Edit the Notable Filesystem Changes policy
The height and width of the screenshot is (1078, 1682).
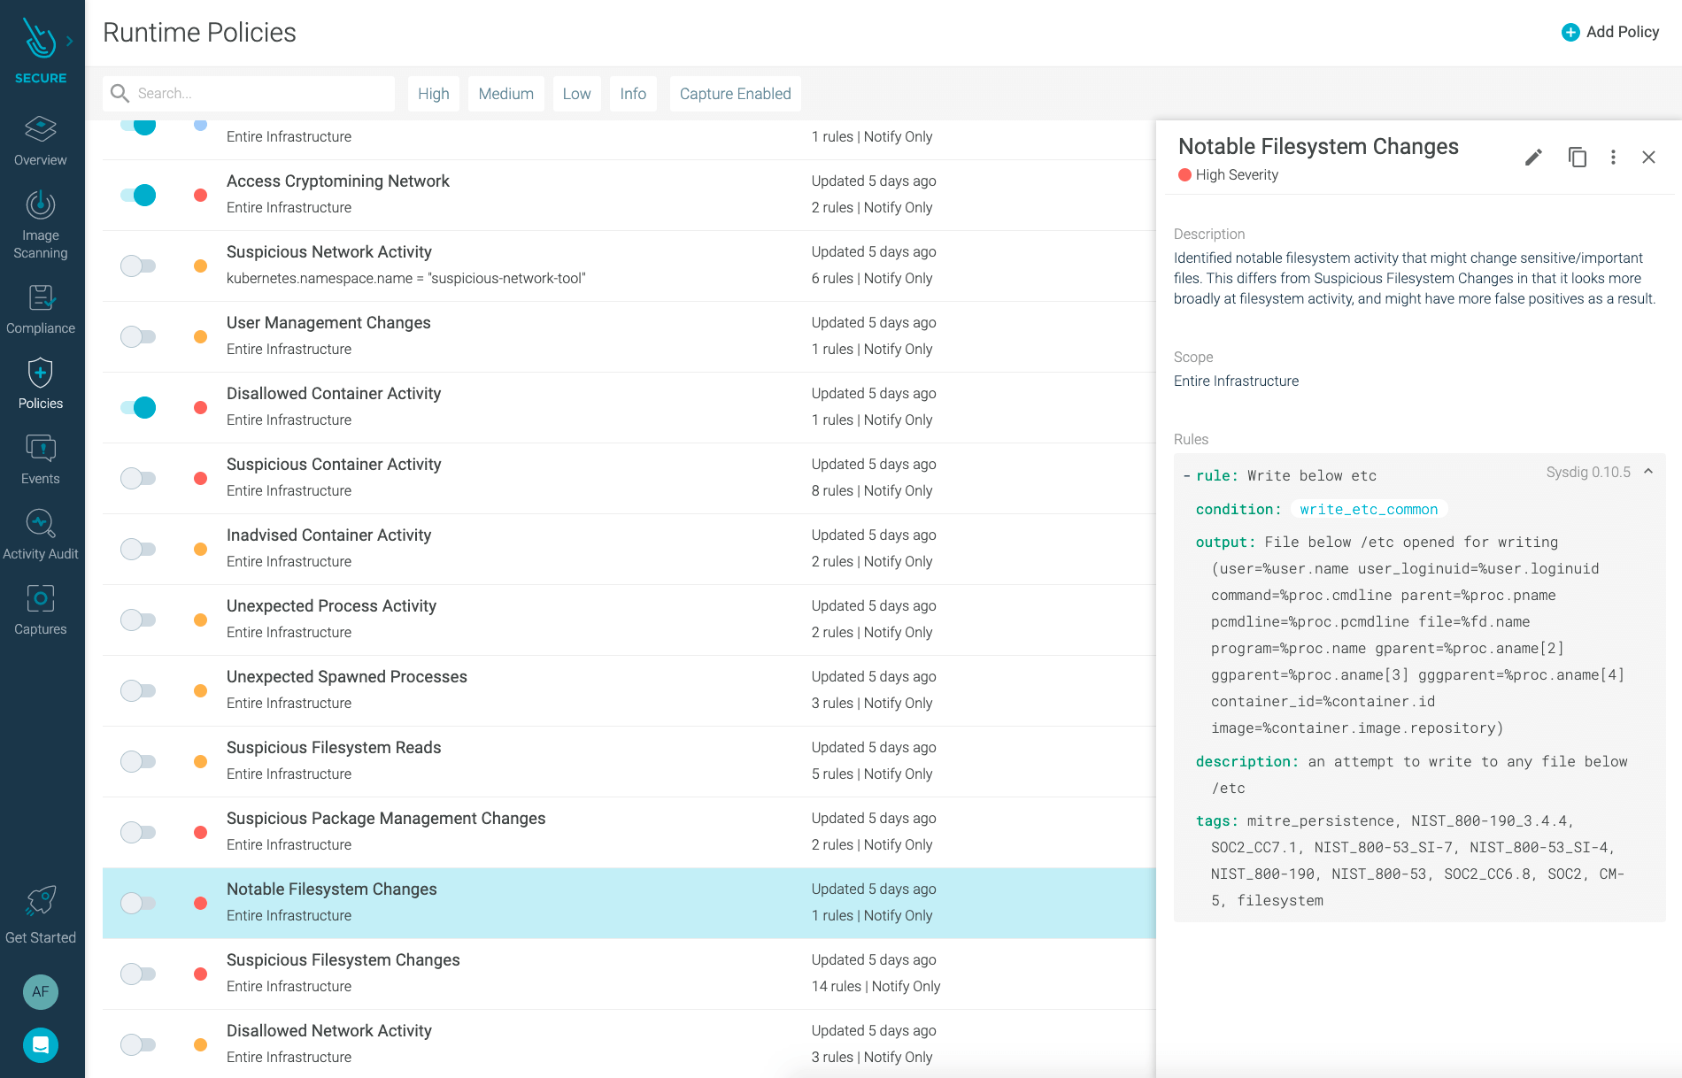tap(1533, 157)
